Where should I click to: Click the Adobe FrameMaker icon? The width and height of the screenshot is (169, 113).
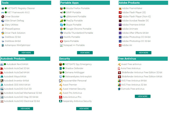(x=120, y=8)
